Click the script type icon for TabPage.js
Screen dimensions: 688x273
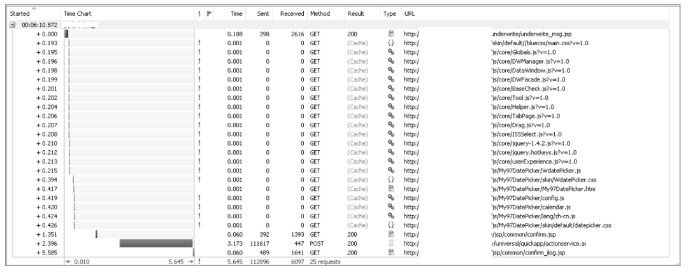391,116
